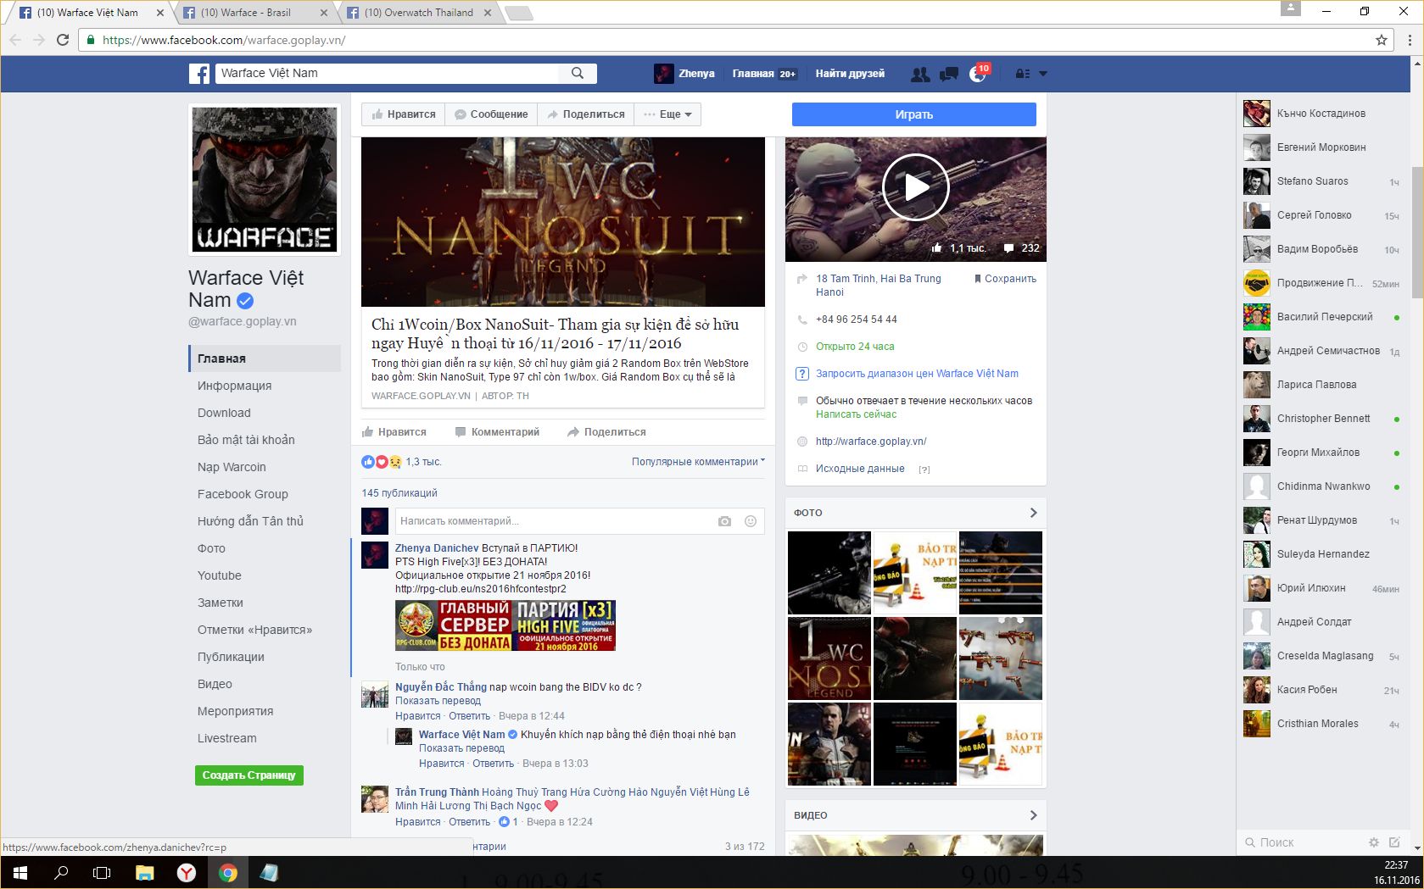Expand the ФОТО section arrow
Screen dimensions: 1424x889
[1033, 513]
